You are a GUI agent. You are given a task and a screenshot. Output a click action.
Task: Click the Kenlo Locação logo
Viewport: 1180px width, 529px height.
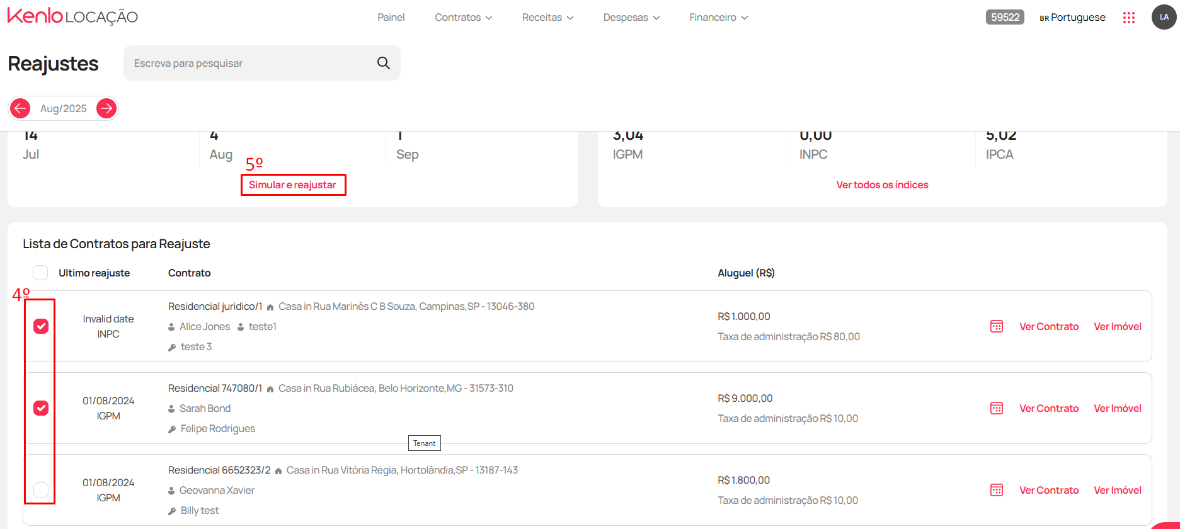(72, 16)
